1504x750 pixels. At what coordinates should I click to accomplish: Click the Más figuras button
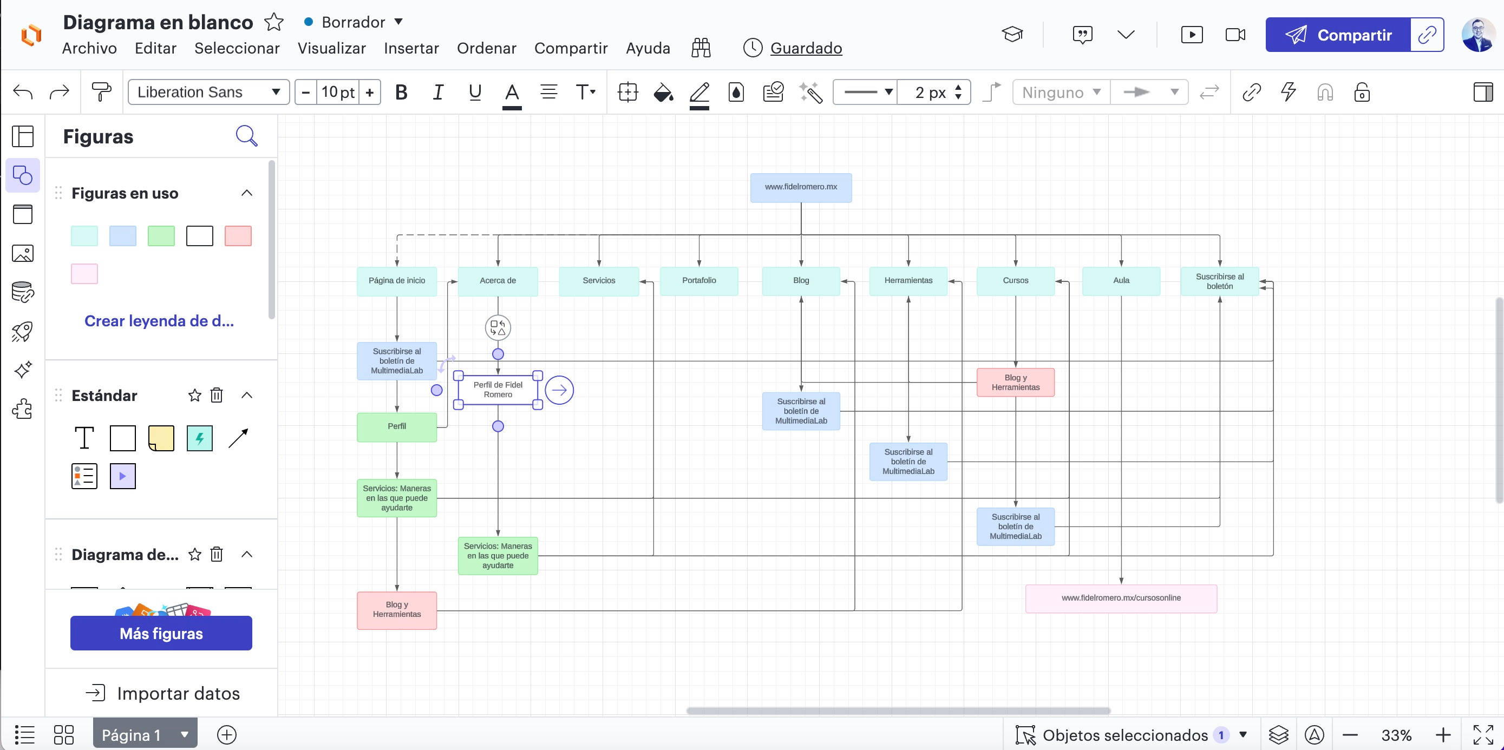[161, 633]
